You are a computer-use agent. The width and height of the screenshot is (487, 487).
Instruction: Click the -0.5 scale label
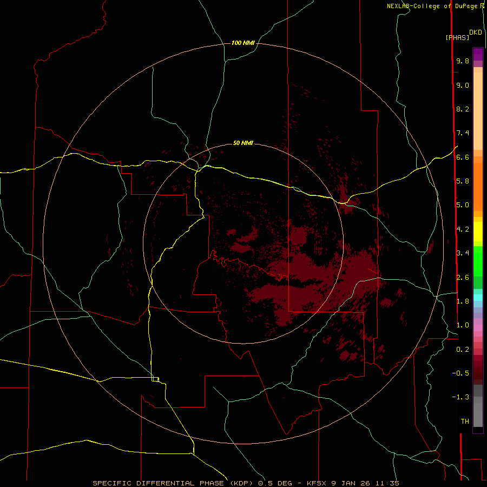coord(460,373)
